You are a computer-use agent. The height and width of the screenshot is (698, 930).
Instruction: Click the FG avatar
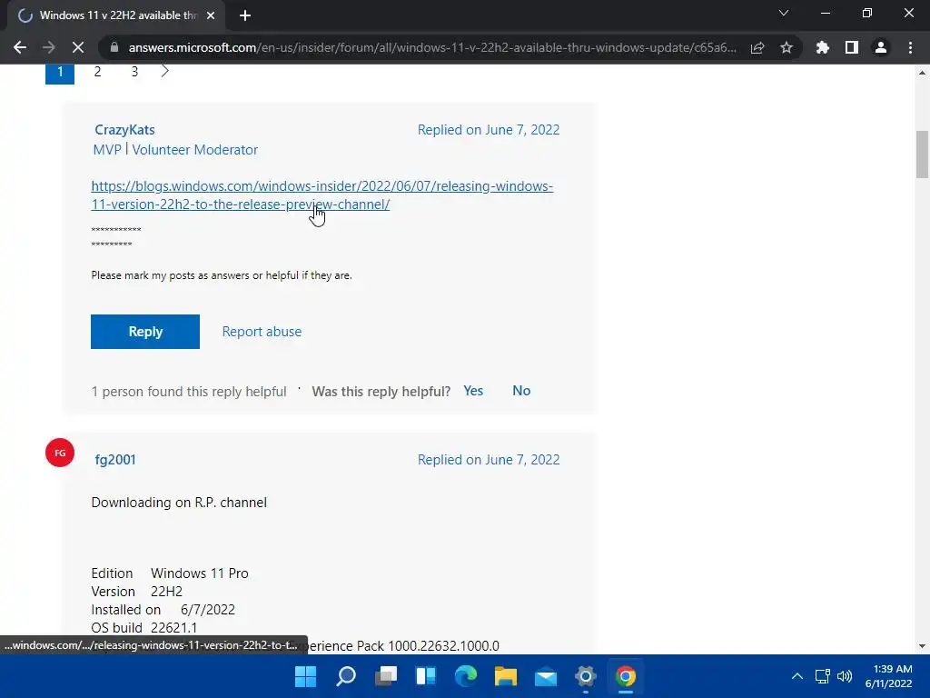pos(60,453)
